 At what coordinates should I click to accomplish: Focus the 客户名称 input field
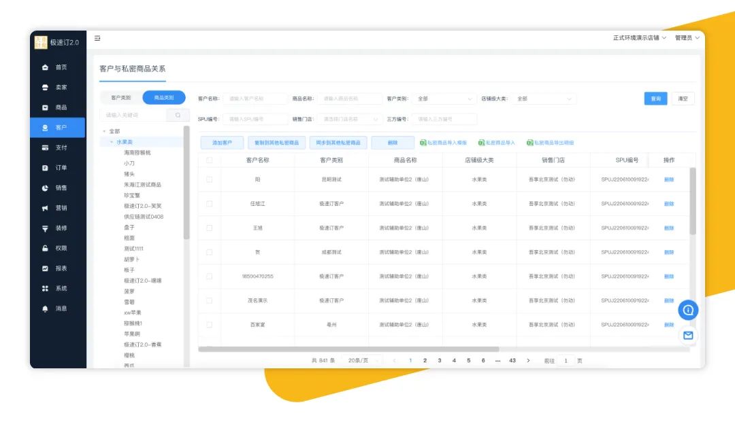pos(255,99)
